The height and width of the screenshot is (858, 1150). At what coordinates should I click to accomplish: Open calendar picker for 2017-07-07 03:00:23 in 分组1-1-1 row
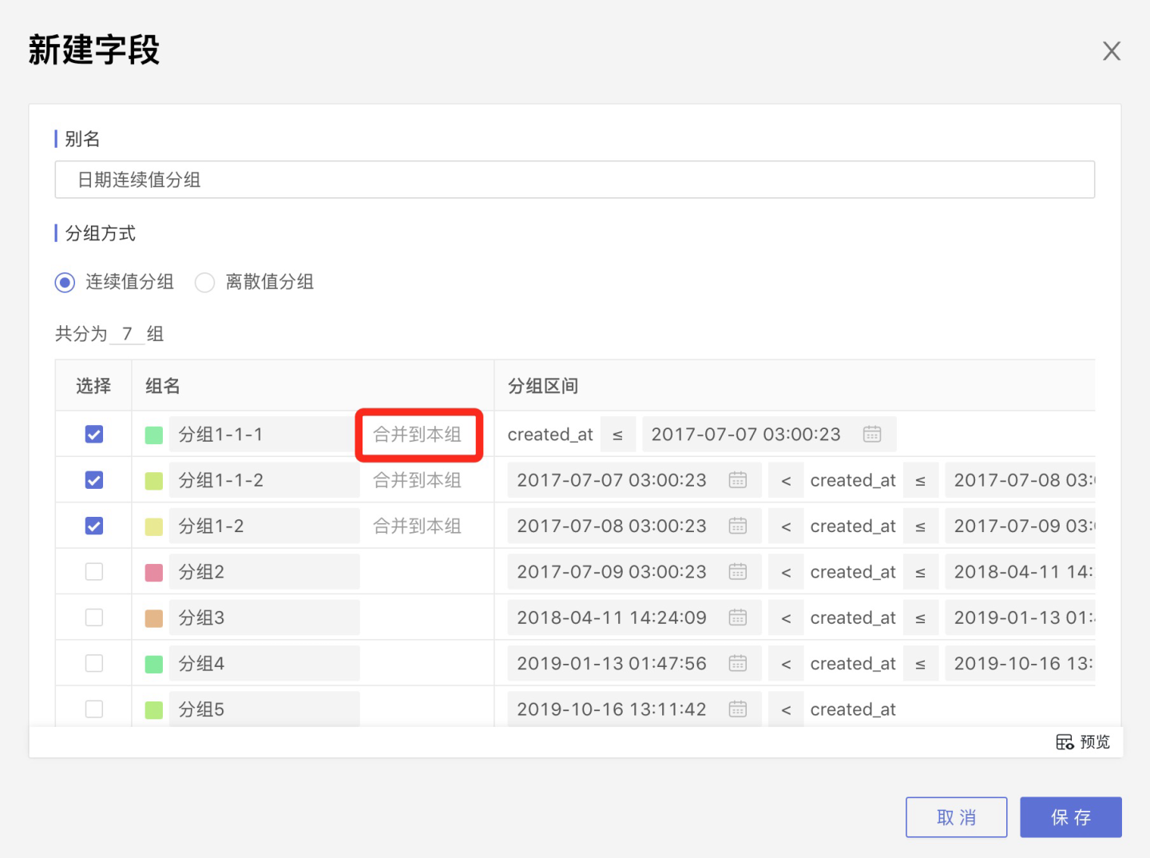pos(871,434)
